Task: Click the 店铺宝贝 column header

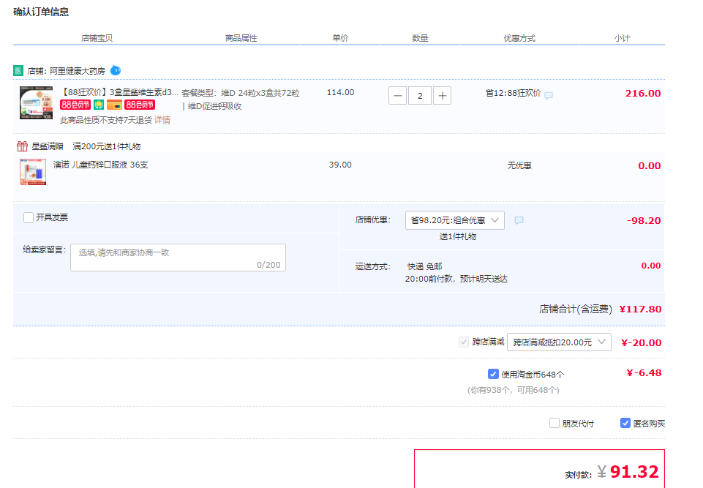Action: coord(97,38)
